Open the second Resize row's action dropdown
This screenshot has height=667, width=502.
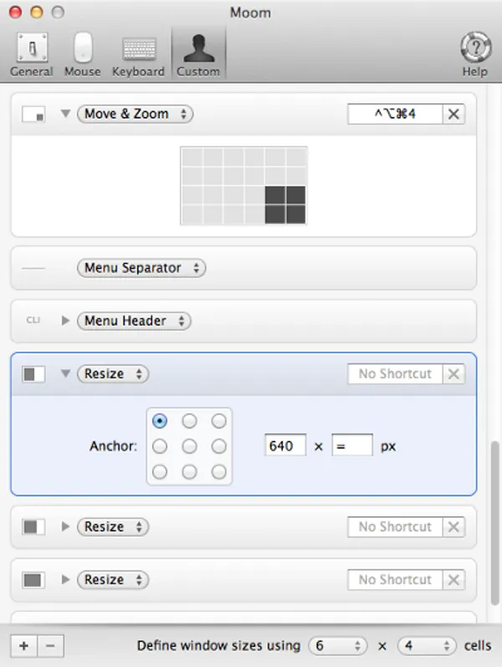coord(113,527)
